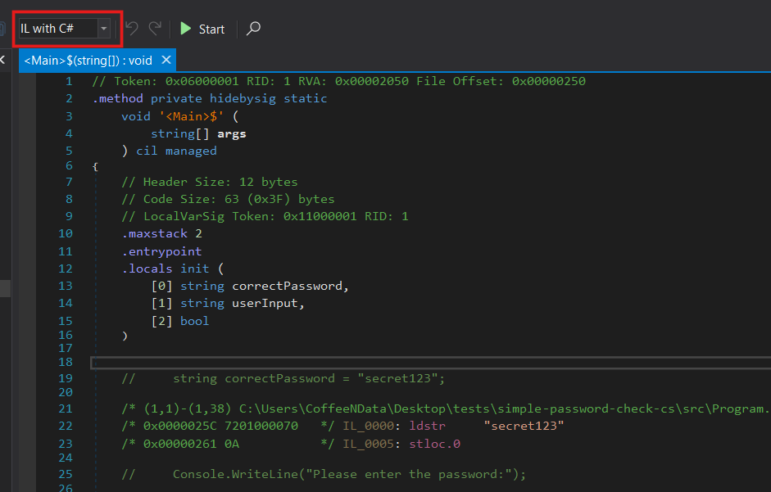Viewport: 771px width, 492px height.
Task: Click the 'bool' type on line 15
Action: coord(195,321)
